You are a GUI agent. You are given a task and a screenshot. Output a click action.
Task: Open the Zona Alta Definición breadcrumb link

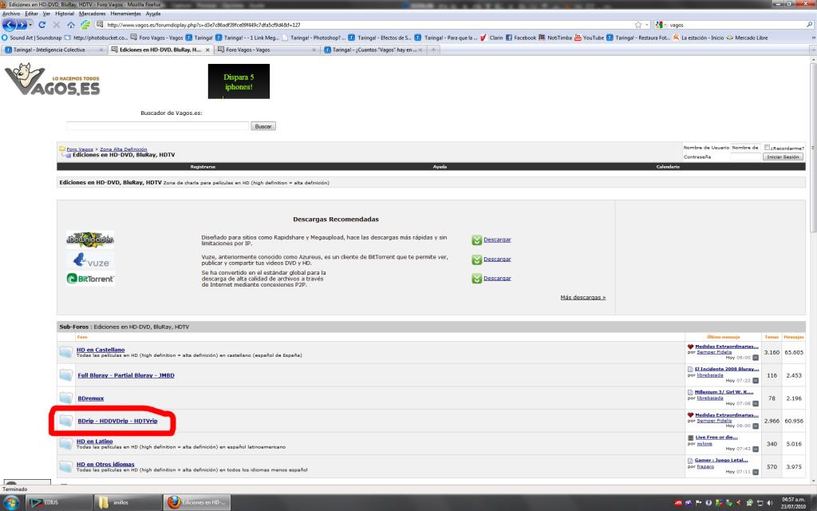[124, 149]
